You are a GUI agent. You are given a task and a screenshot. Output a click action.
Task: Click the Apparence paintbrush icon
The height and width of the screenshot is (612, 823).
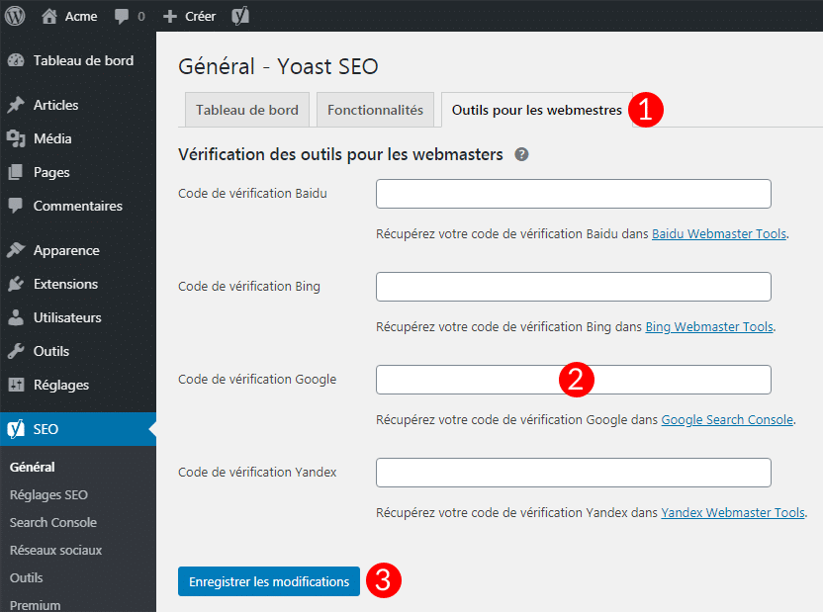coord(16,250)
